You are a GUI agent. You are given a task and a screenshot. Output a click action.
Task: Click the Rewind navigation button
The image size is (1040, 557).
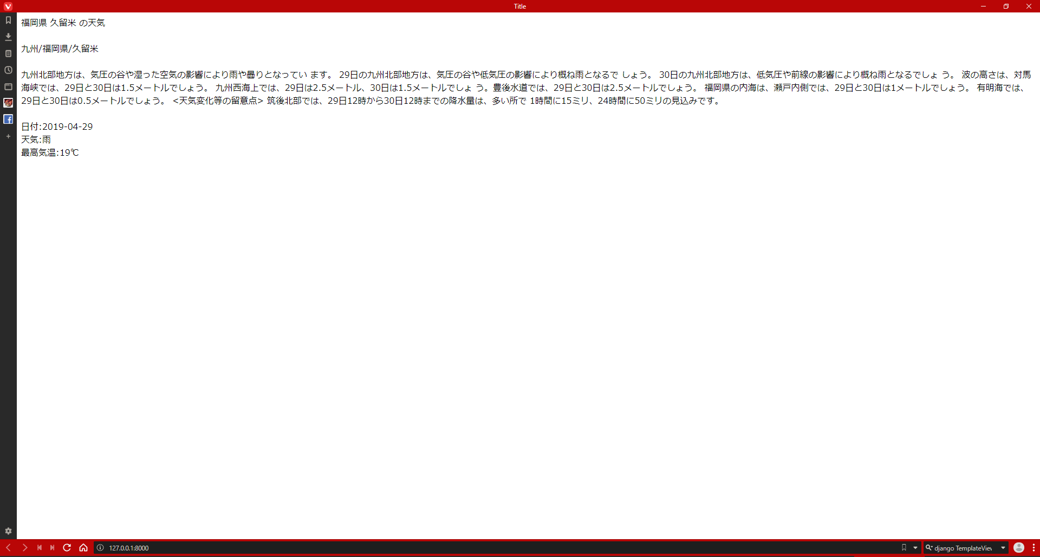click(39, 548)
